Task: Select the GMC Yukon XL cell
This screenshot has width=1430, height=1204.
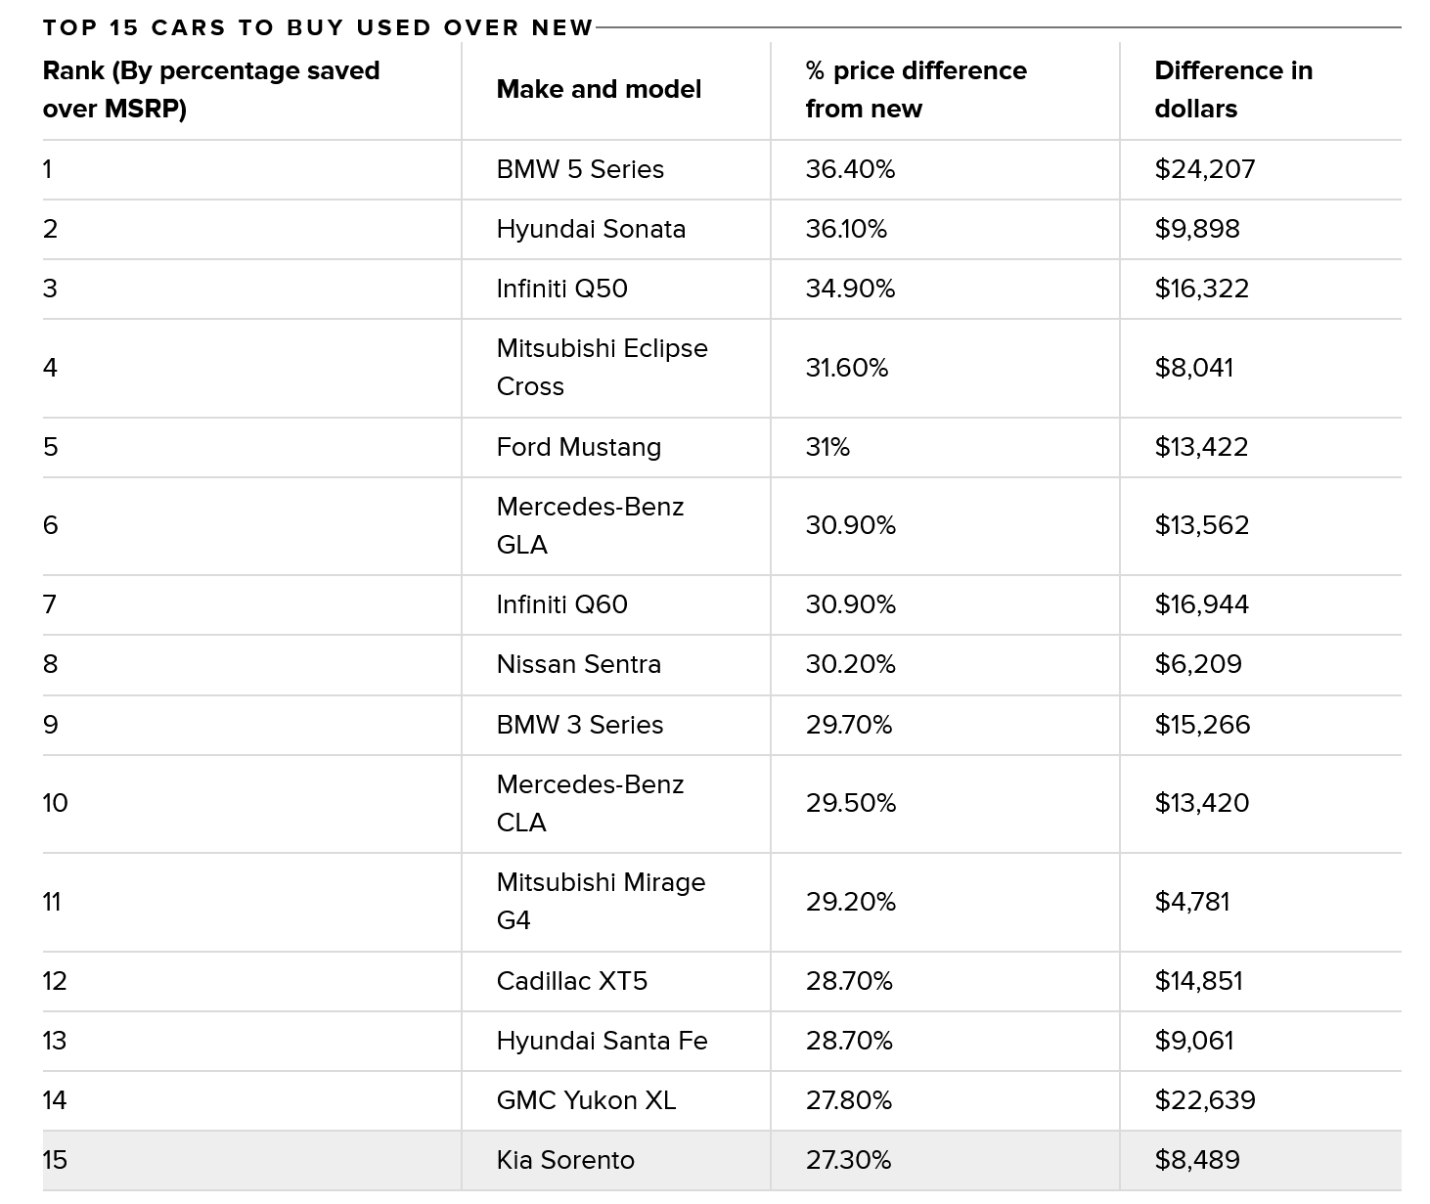Action: 586,1100
